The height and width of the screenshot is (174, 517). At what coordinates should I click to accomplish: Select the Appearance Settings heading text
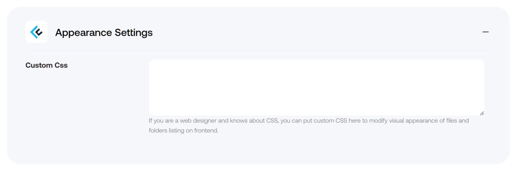104,32
